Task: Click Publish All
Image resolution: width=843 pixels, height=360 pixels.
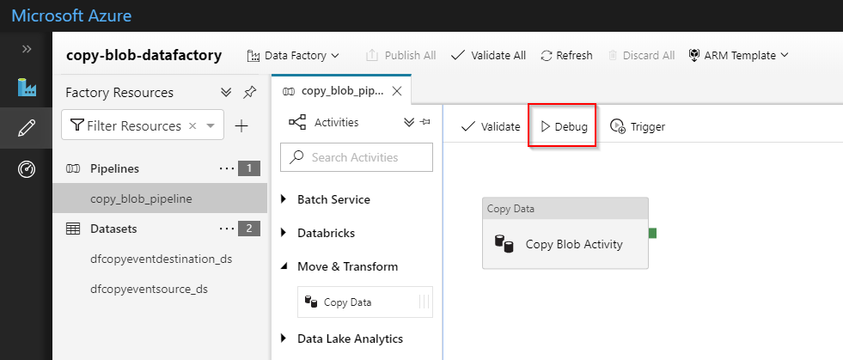Action: click(400, 55)
